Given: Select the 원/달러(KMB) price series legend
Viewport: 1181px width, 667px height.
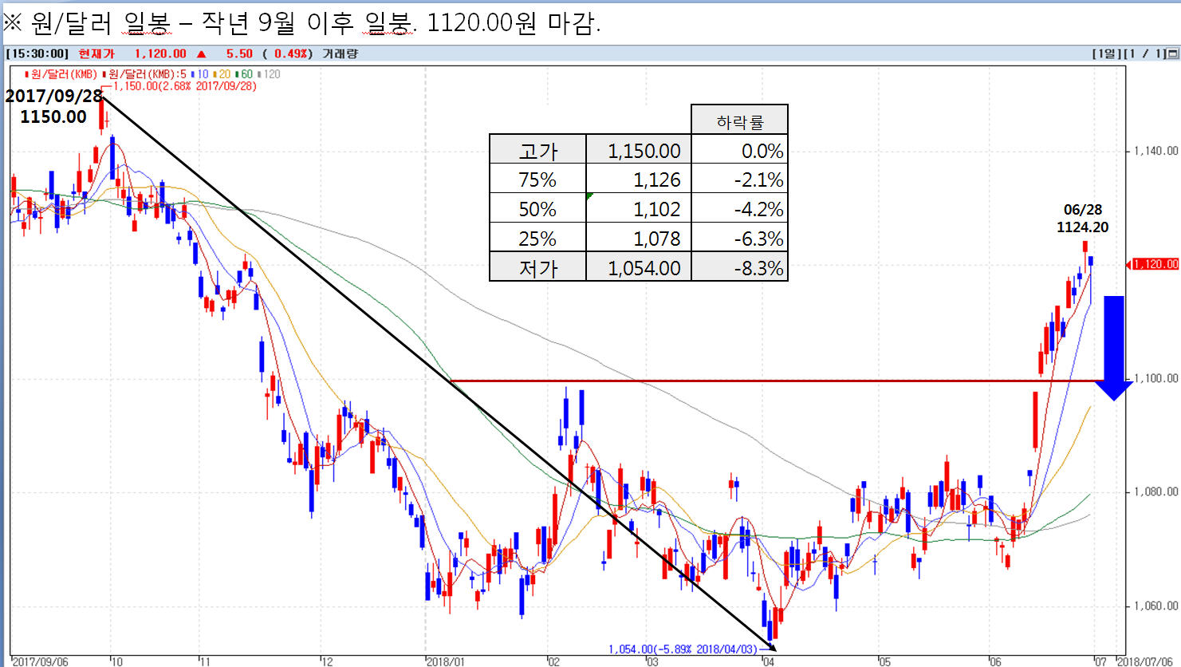Looking at the screenshot, I should pyautogui.click(x=62, y=74).
